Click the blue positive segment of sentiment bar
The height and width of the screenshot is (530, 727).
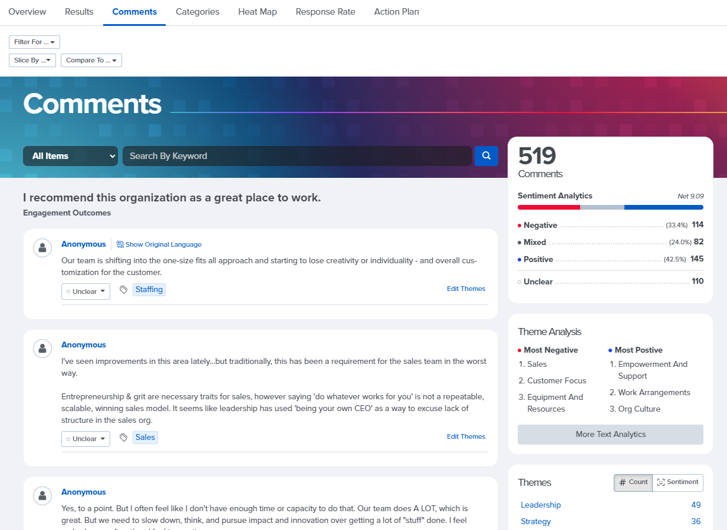(664, 207)
